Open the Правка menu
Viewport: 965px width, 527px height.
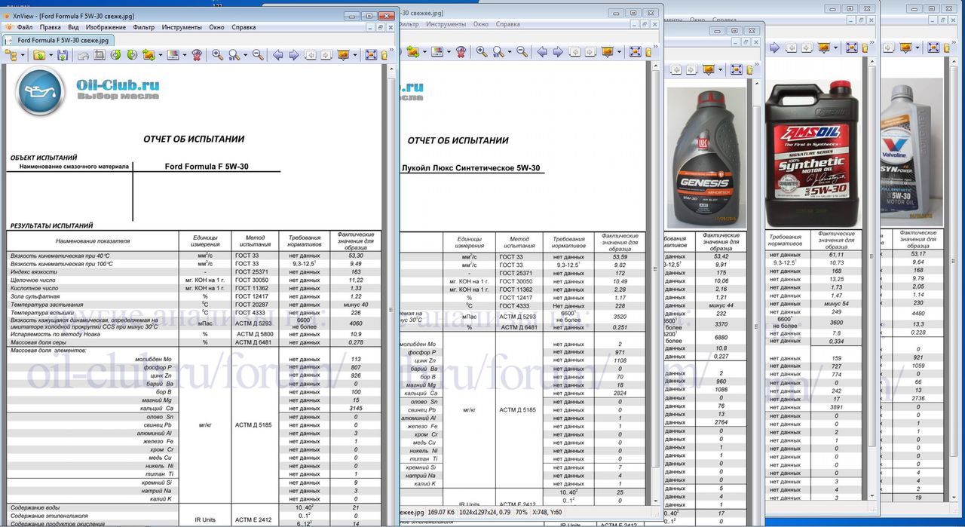51,27
